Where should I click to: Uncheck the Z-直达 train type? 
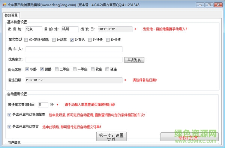click(72, 40)
